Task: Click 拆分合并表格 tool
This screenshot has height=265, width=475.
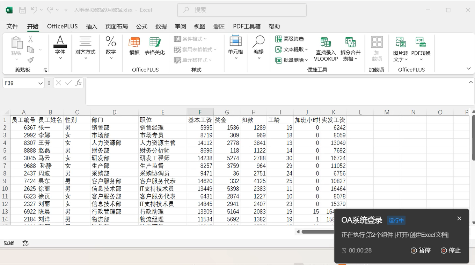Action: [x=351, y=49]
